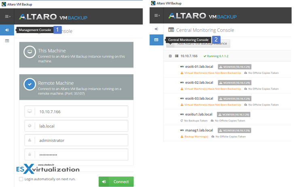Click the Altaro logo in the right window header
Image resolution: width=295 pixels, height=187 pixels.
pos(202,16)
